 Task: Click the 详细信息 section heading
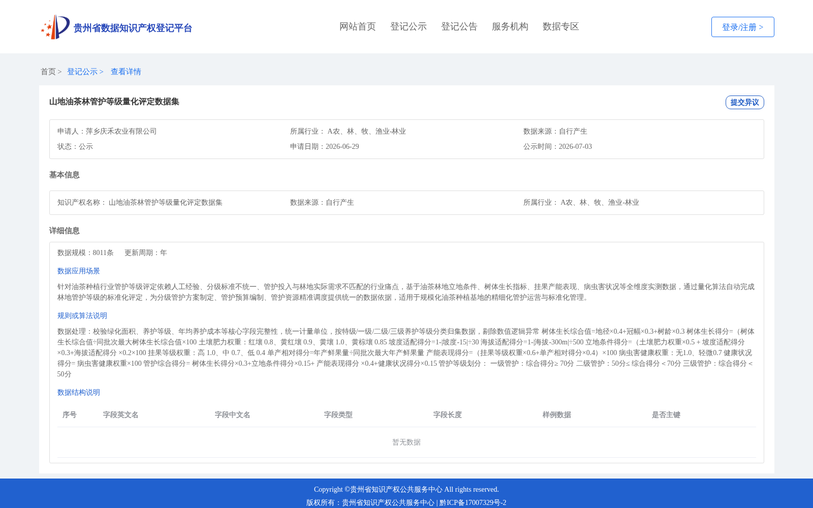65,231
